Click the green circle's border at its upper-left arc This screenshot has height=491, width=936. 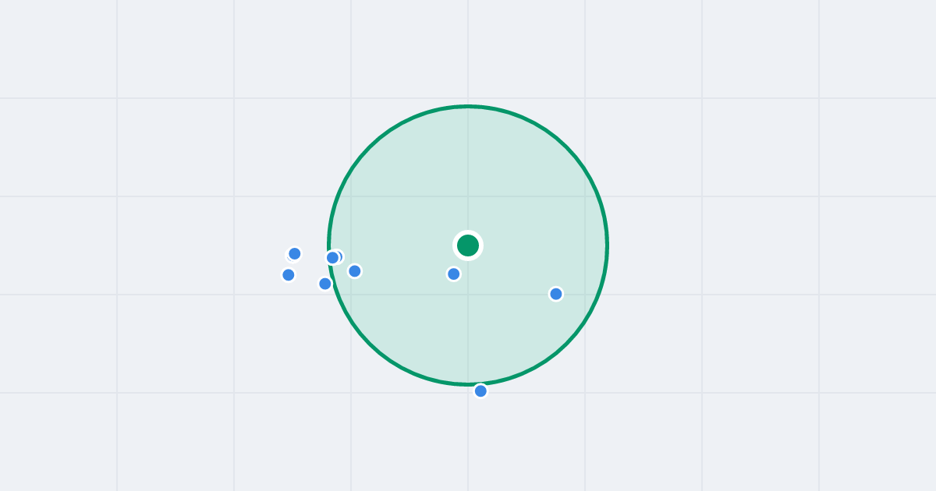click(x=370, y=147)
